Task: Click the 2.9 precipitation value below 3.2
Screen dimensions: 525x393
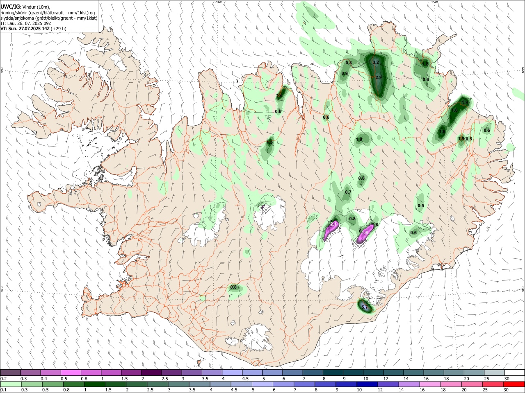Action: [379, 77]
